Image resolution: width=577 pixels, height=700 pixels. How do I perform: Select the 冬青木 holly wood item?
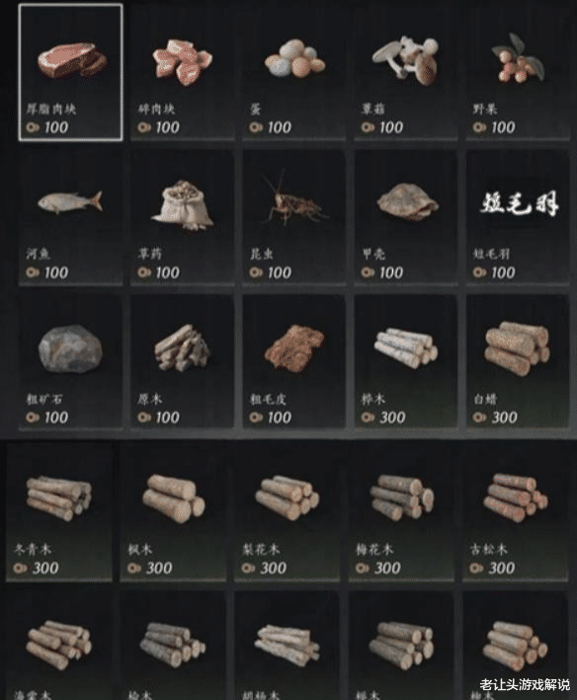59,512
